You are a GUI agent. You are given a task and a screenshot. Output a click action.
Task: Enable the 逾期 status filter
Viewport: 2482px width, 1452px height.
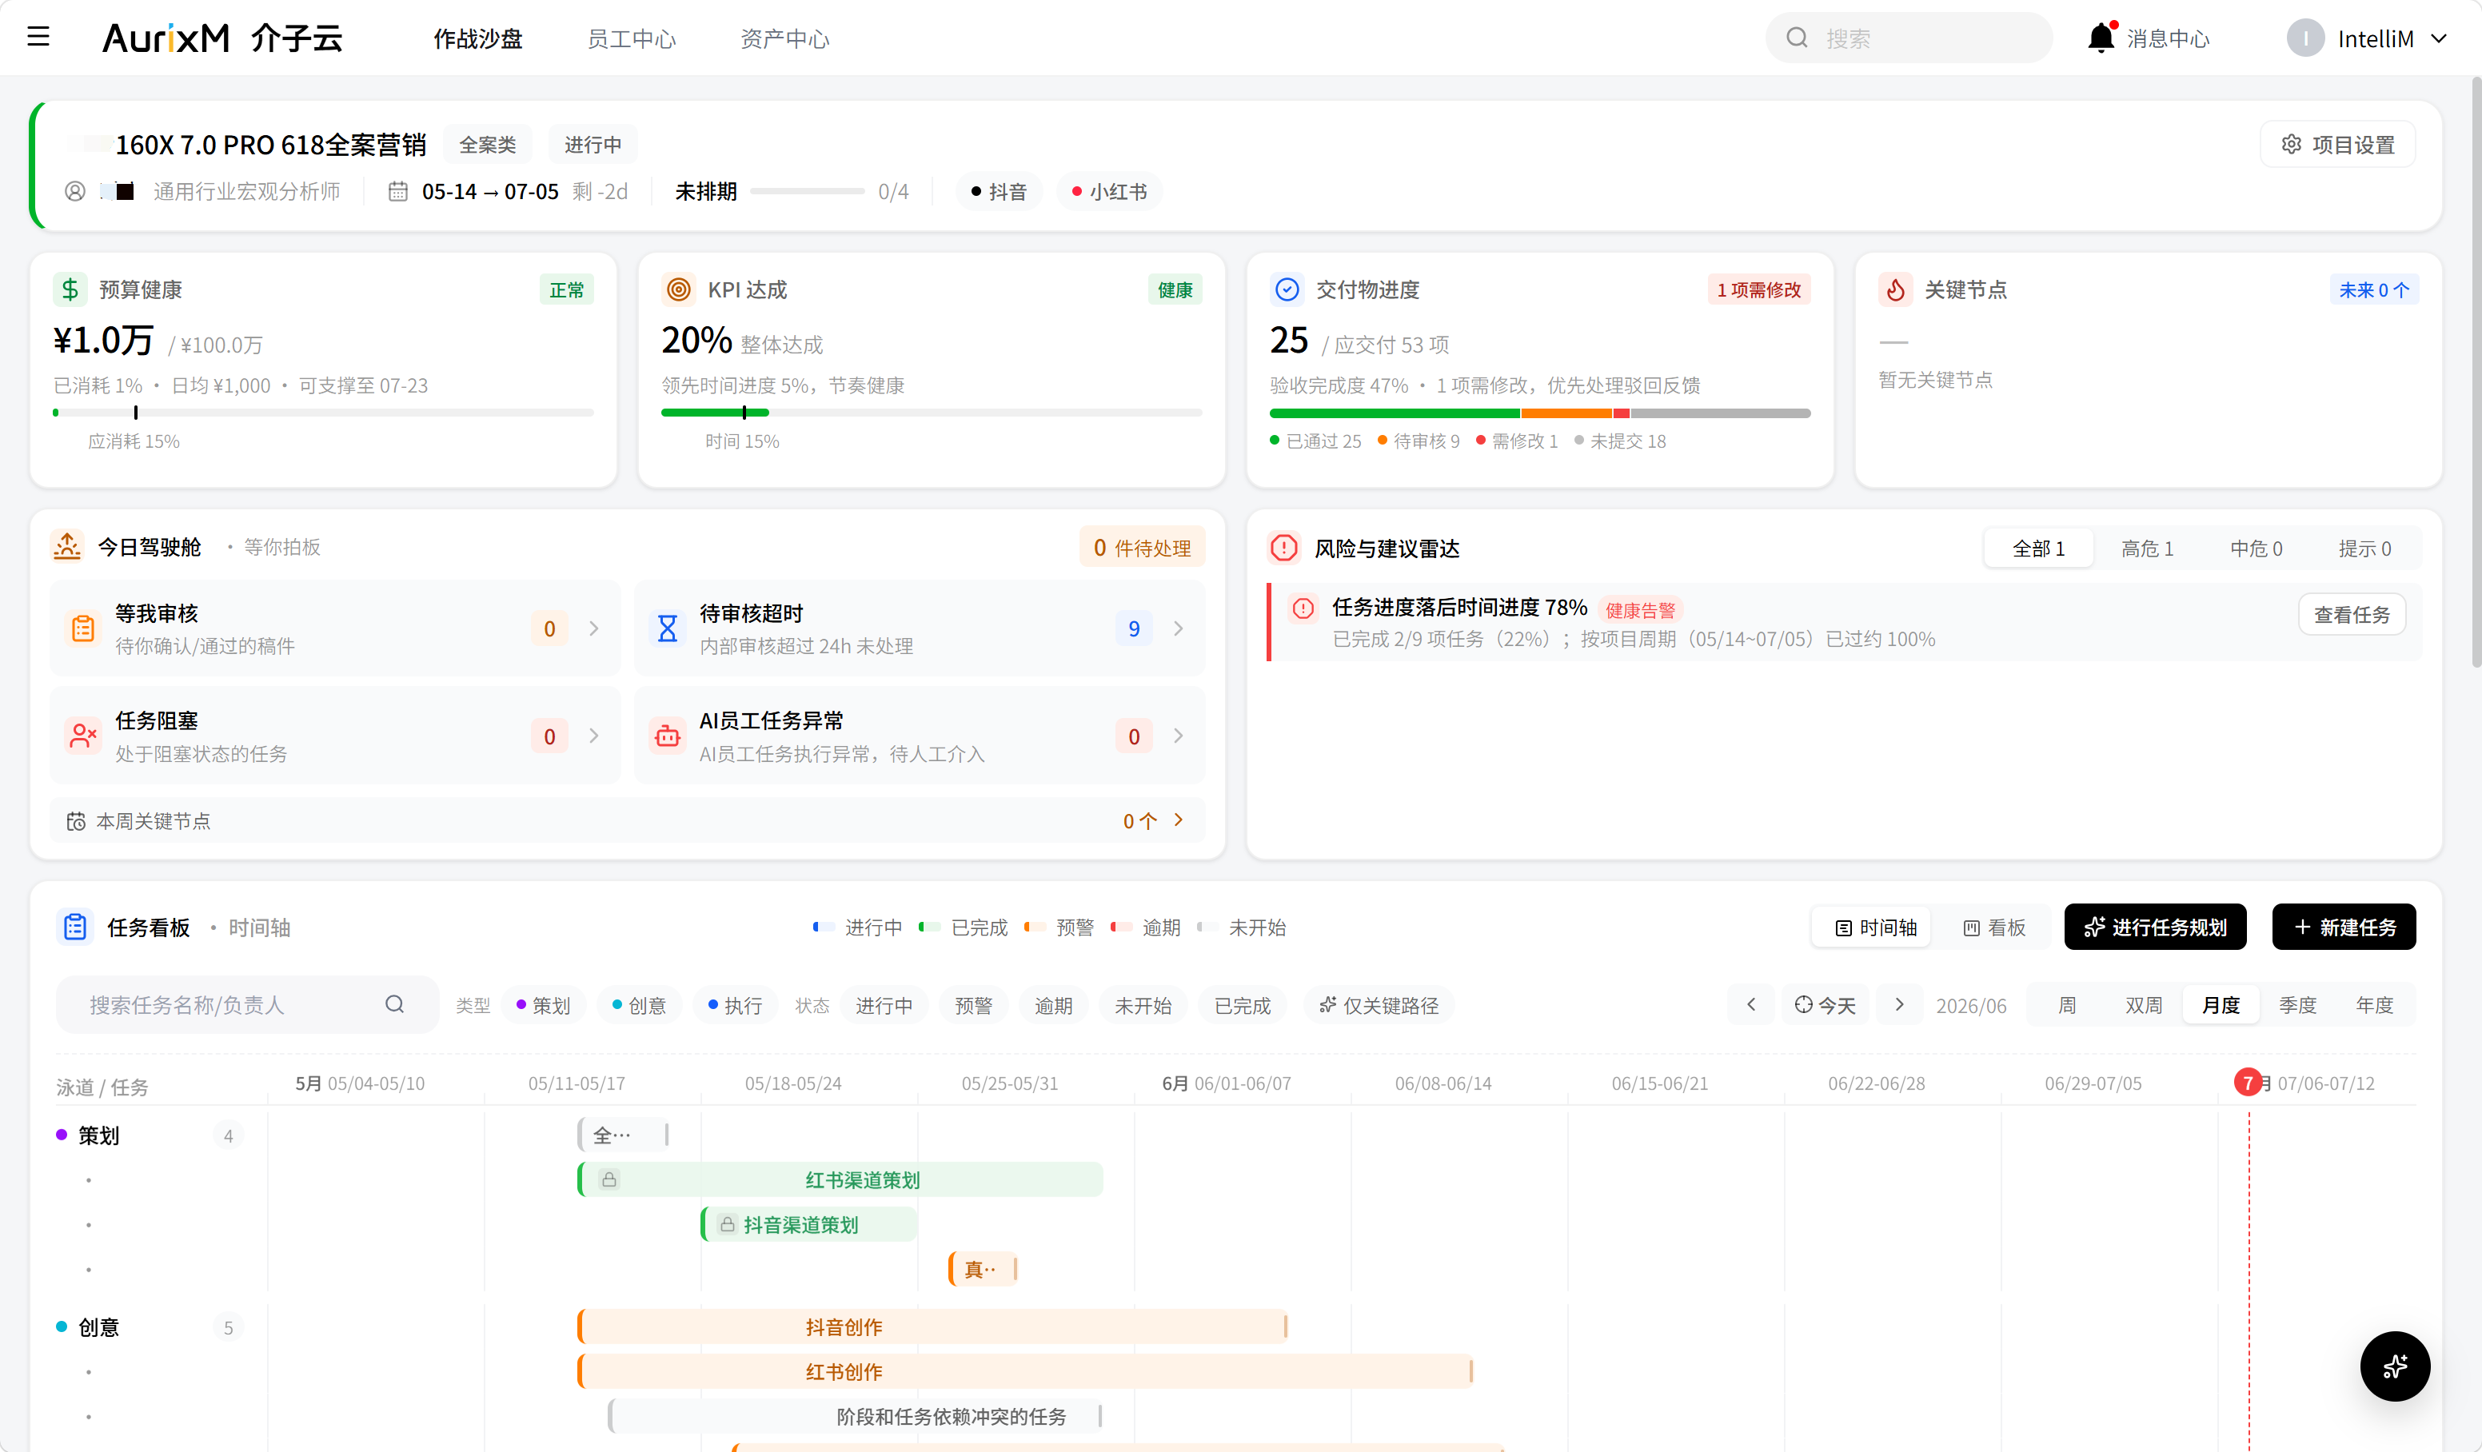(x=1053, y=1005)
